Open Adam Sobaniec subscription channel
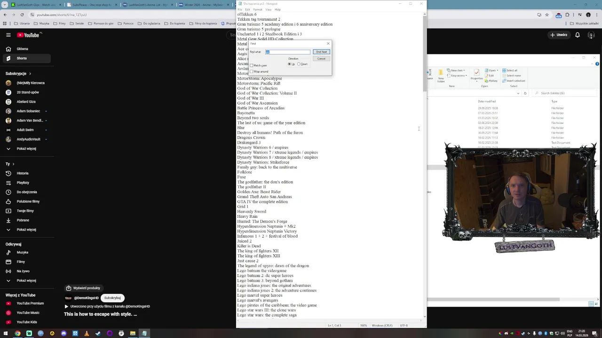This screenshot has height=338, width=602. coord(28,111)
